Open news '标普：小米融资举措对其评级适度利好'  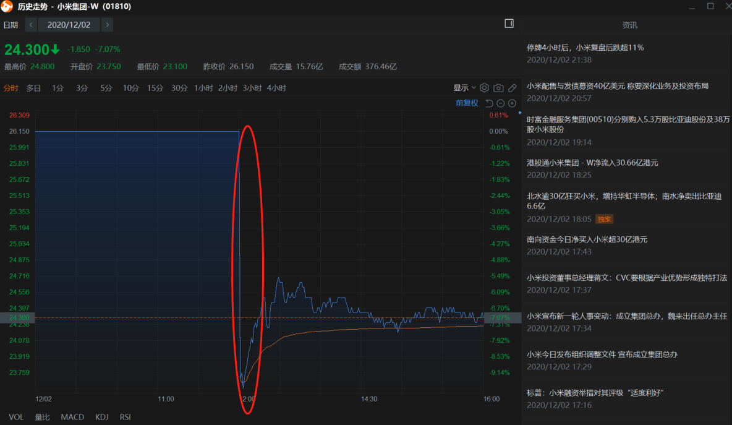click(595, 393)
